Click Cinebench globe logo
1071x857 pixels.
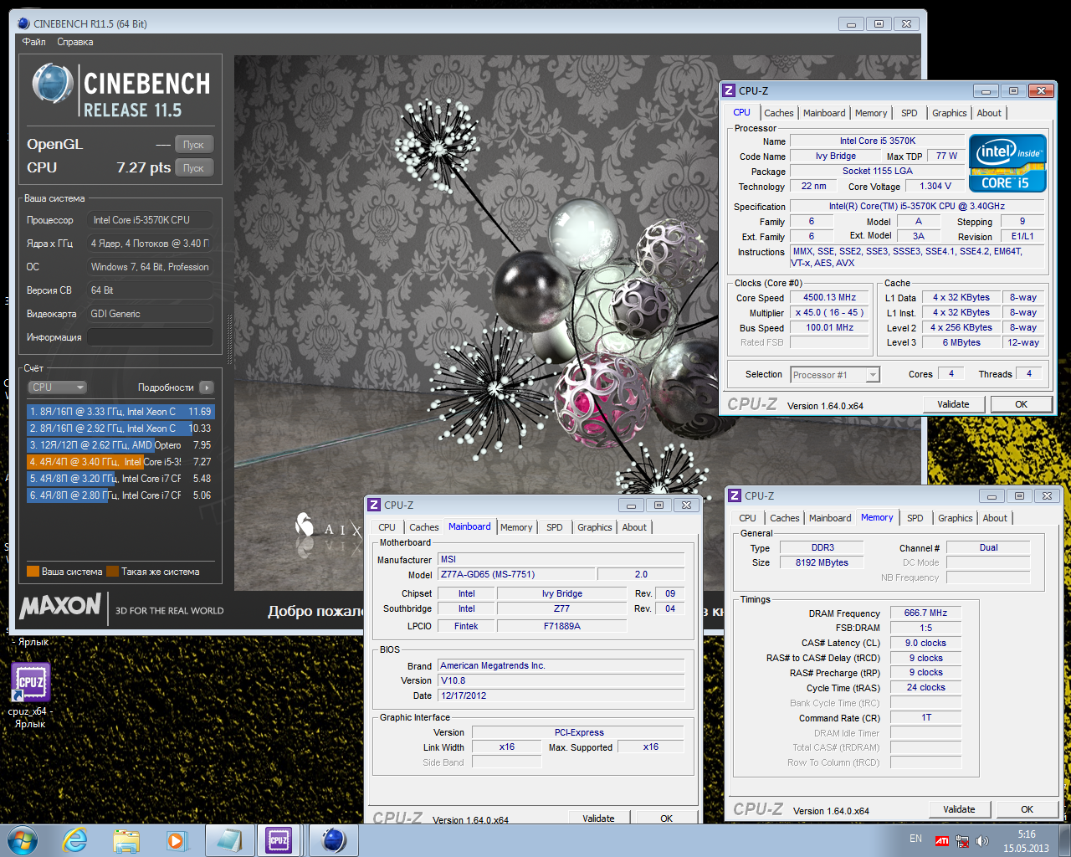click(x=53, y=84)
